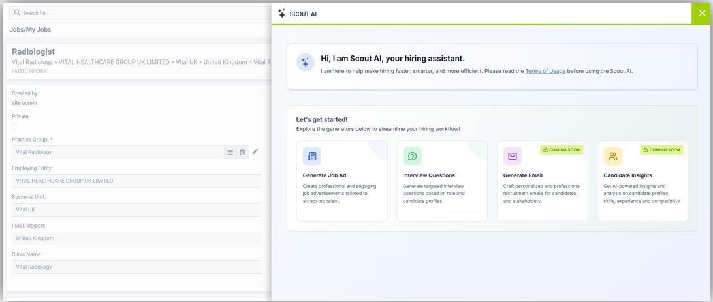Image resolution: width=713 pixels, height=302 pixels.
Task: Open the Terms of Usage link
Action: [x=545, y=71]
